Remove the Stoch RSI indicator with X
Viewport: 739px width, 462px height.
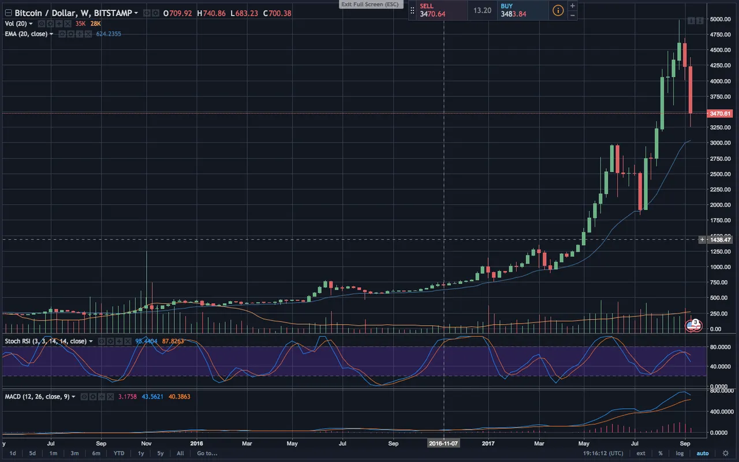[x=128, y=341]
